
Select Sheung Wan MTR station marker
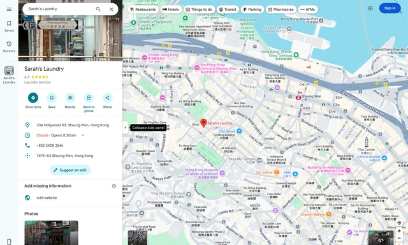298,98
